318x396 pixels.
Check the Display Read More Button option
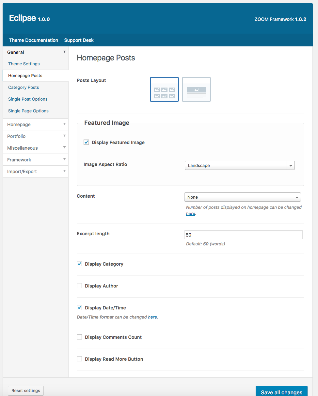coord(79,359)
